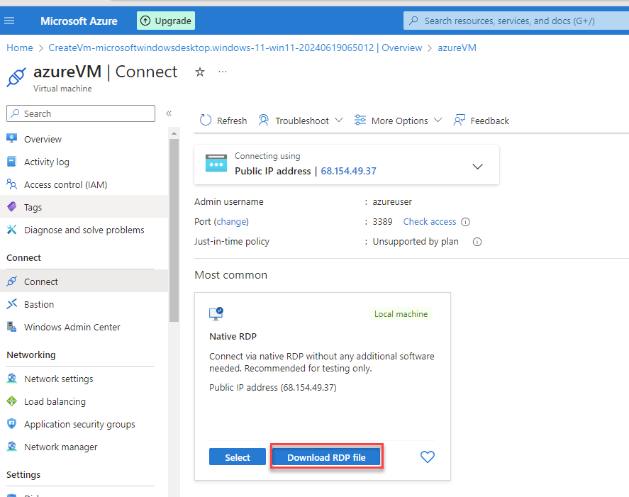The width and height of the screenshot is (629, 497).
Task: Open Network settings in the sidebar
Action: point(58,379)
